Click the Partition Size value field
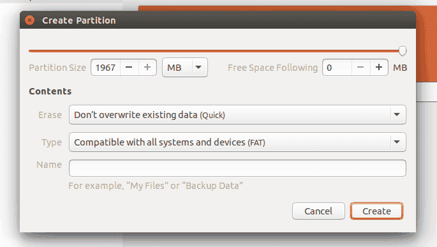Viewport: 437px width, 247px height. tap(106, 68)
